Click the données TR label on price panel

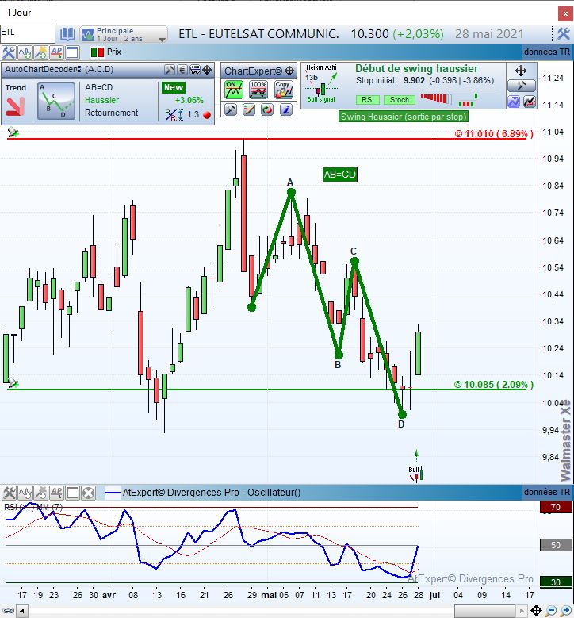point(547,52)
